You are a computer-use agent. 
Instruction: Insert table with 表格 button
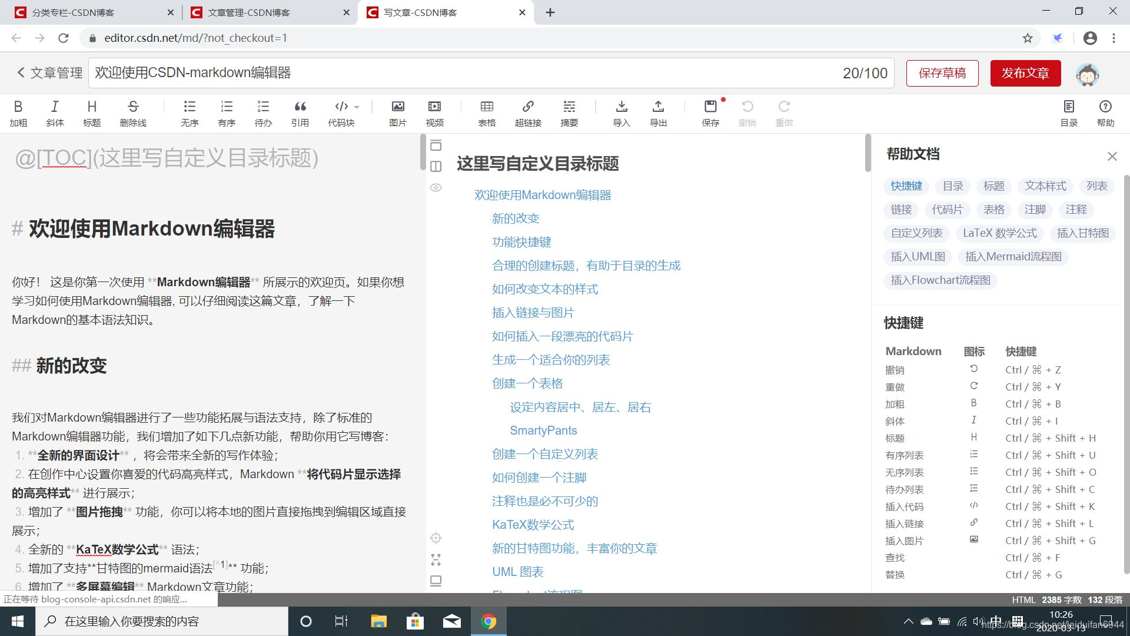pyautogui.click(x=487, y=113)
